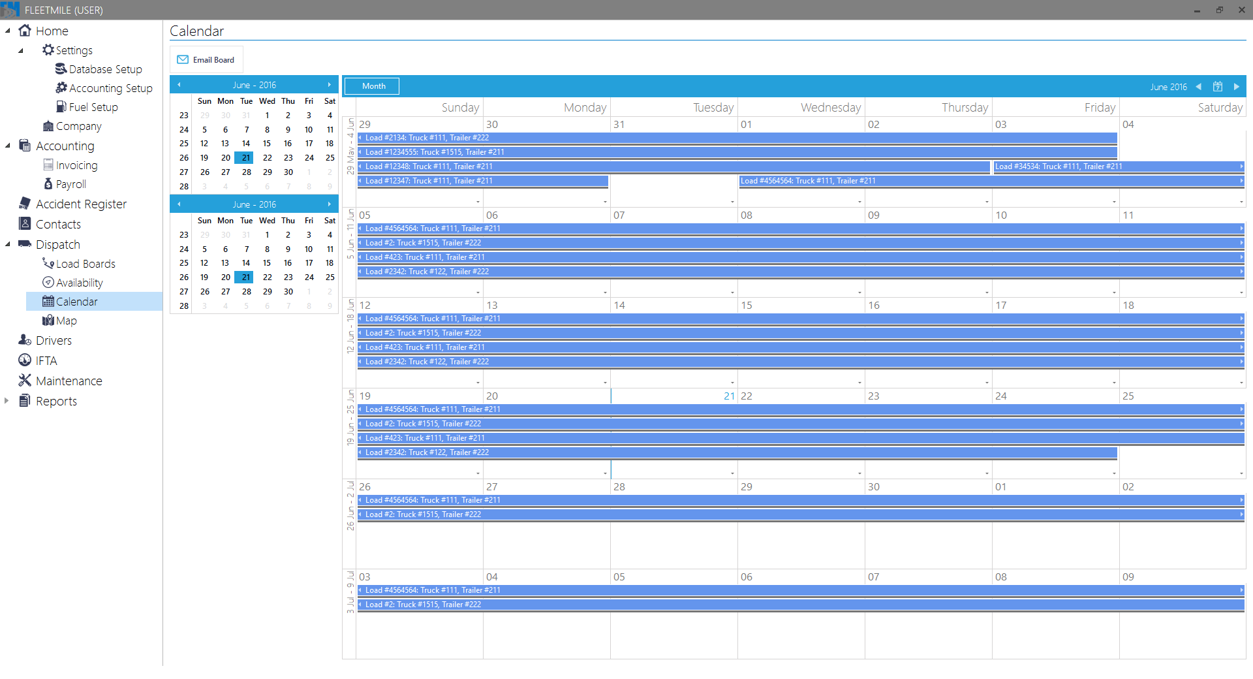The width and height of the screenshot is (1253, 679).
Task: Click the Home house icon
Action: click(25, 31)
